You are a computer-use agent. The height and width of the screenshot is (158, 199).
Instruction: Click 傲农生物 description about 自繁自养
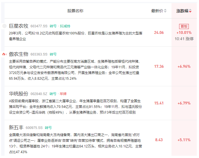(75, 70)
